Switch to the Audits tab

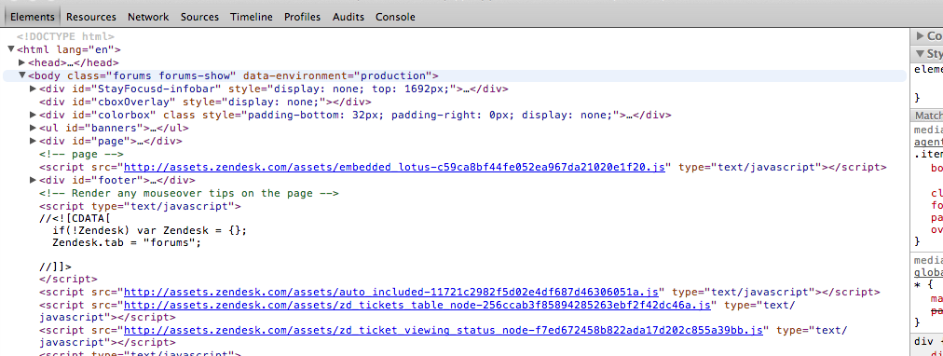[x=348, y=17]
